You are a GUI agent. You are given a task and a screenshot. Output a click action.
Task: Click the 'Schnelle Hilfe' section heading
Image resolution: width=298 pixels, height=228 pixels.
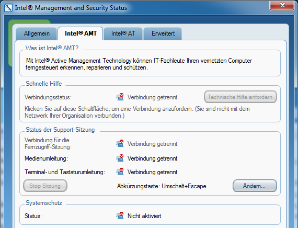click(44, 84)
